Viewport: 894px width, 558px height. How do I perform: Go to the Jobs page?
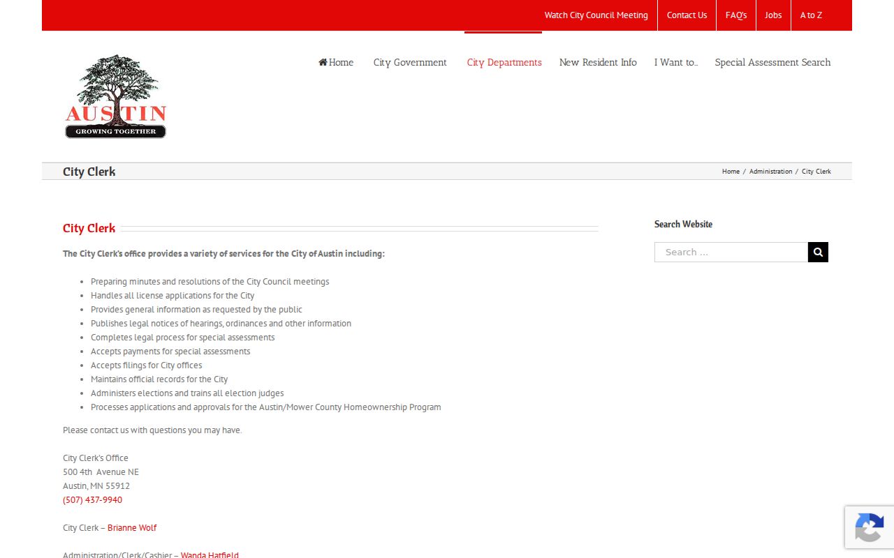773,15
